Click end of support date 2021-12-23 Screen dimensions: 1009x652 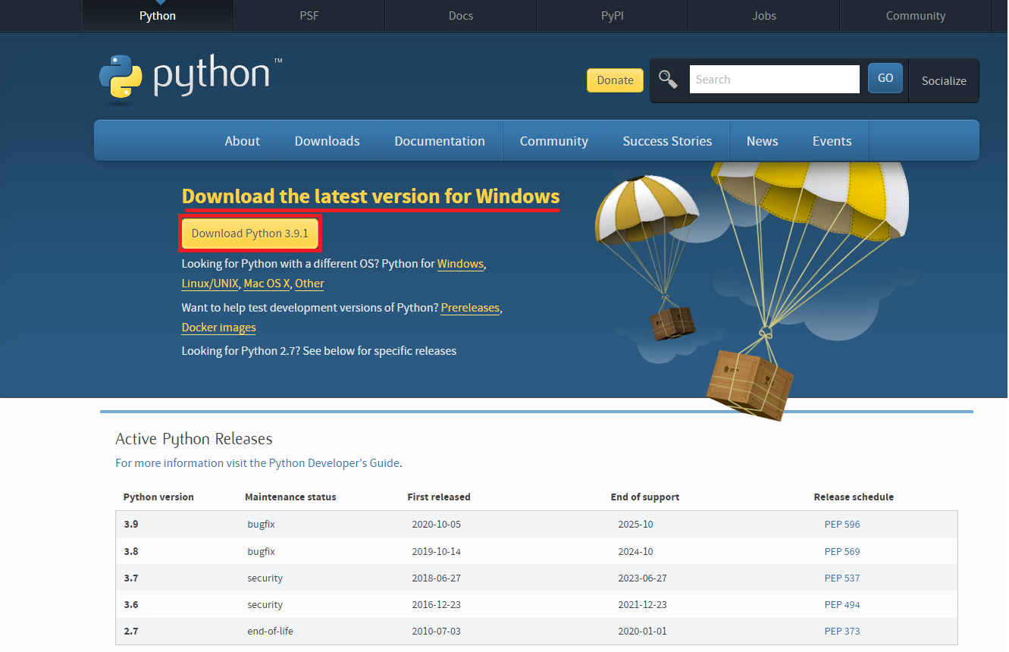click(642, 605)
